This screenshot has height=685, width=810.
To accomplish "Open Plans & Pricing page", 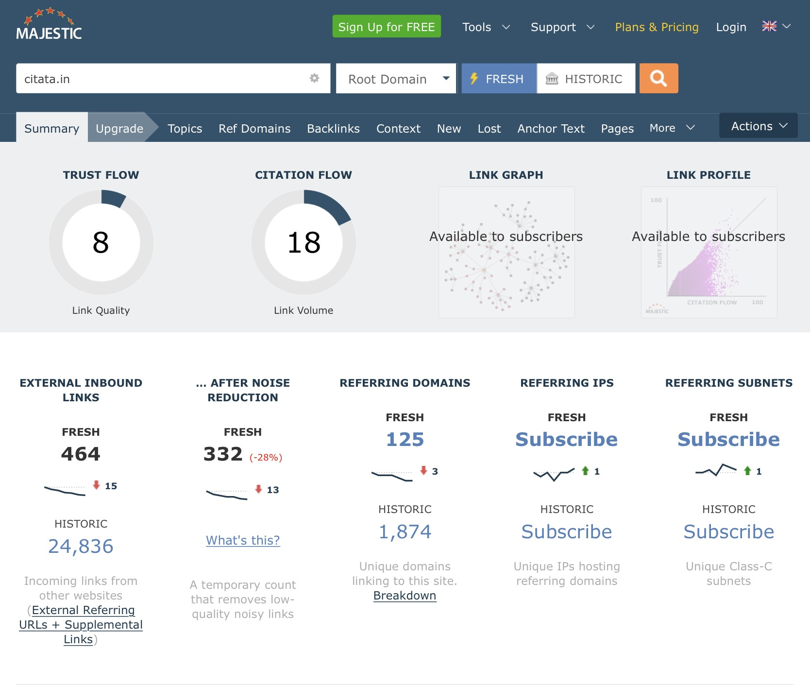I will pos(657,27).
